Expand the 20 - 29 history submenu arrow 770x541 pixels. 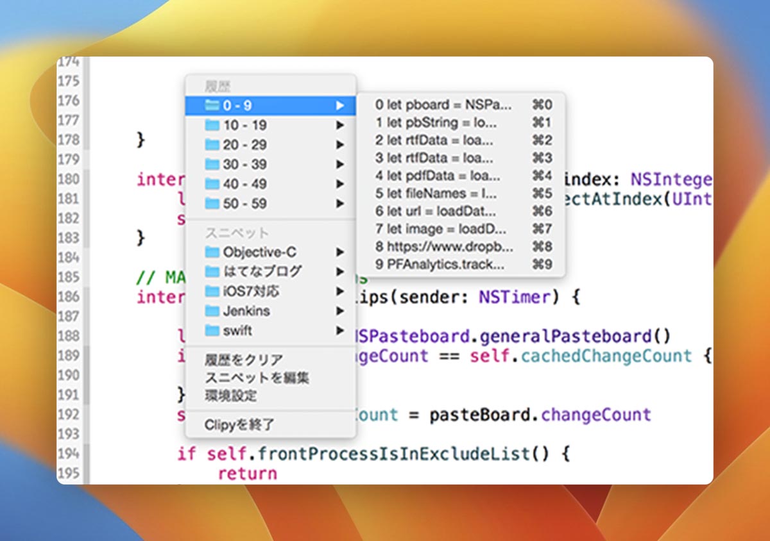pyautogui.click(x=340, y=145)
